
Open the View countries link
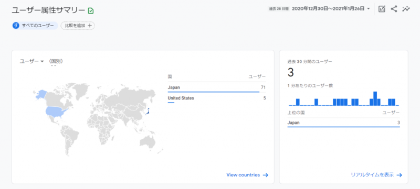tap(243, 175)
